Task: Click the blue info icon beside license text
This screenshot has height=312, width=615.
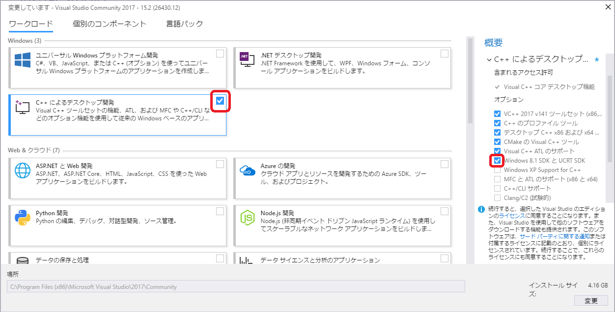Action: [x=481, y=209]
